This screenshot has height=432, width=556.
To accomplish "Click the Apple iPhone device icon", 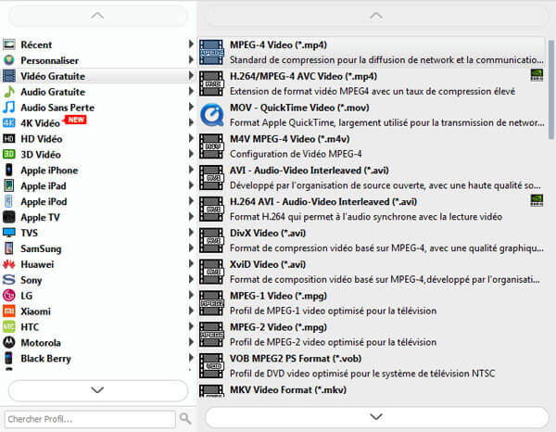I will [x=9, y=170].
